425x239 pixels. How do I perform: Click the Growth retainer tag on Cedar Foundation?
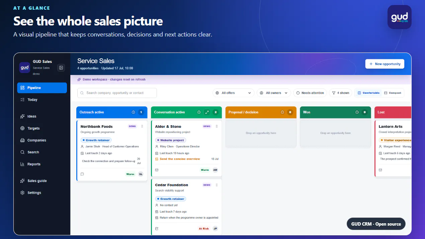171,199
